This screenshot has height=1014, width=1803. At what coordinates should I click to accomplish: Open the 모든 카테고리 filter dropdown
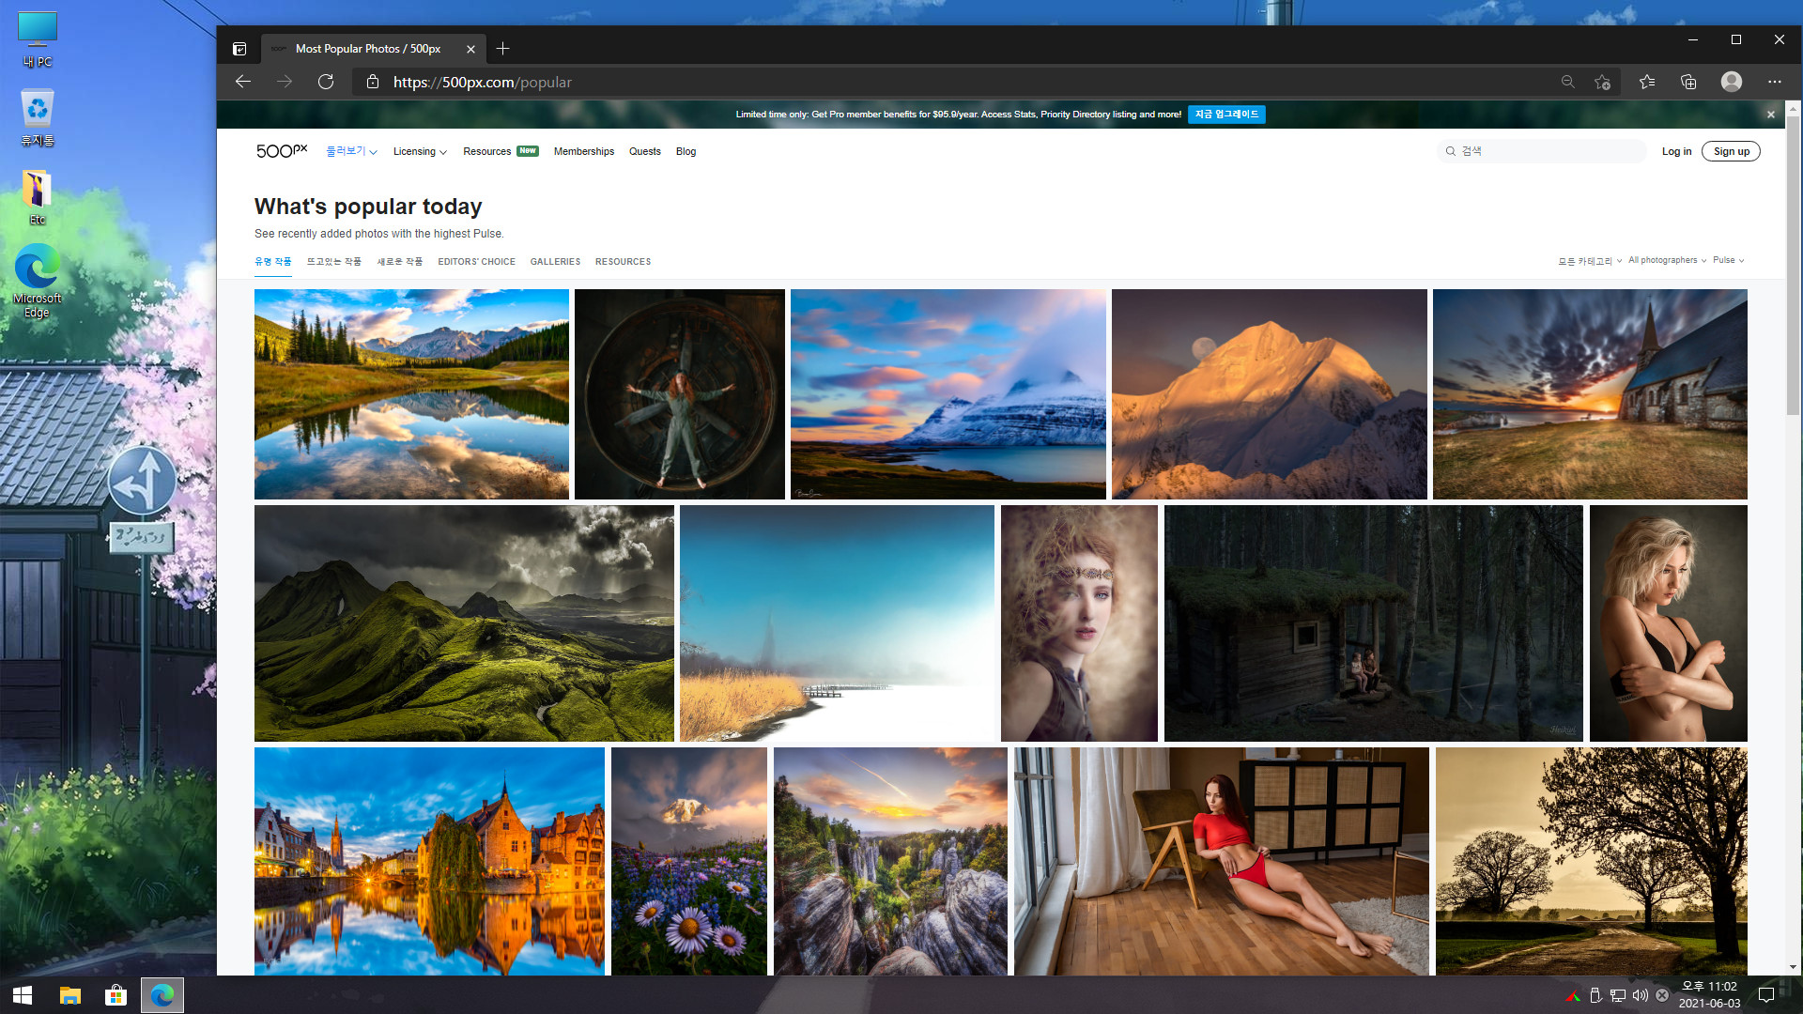pyautogui.click(x=1590, y=261)
